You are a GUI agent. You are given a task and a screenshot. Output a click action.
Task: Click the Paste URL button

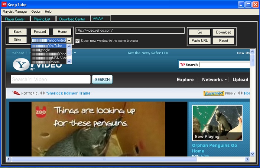[x=200, y=41]
